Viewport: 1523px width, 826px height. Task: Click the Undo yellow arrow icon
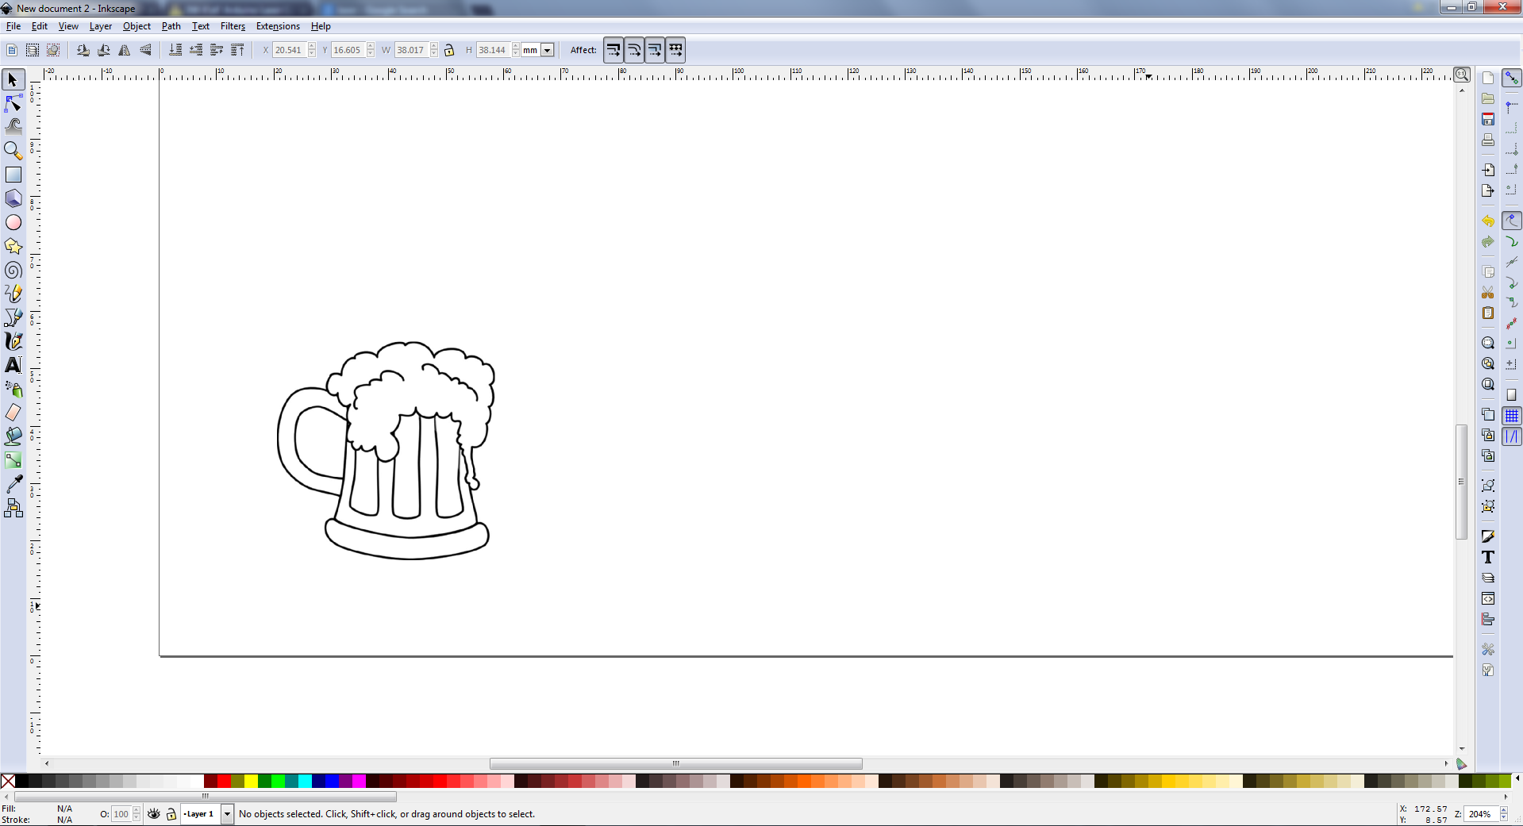tap(1488, 221)
